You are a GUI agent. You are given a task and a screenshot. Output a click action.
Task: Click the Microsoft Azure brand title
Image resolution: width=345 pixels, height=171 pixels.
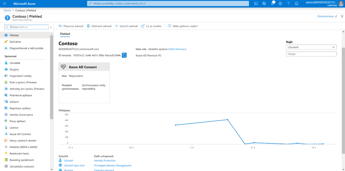(x=24, y=4)
